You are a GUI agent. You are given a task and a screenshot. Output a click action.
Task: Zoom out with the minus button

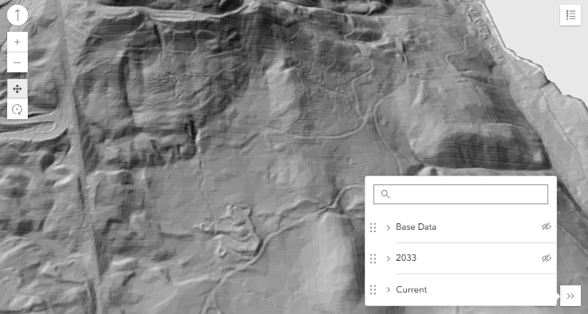click(17, 62)
